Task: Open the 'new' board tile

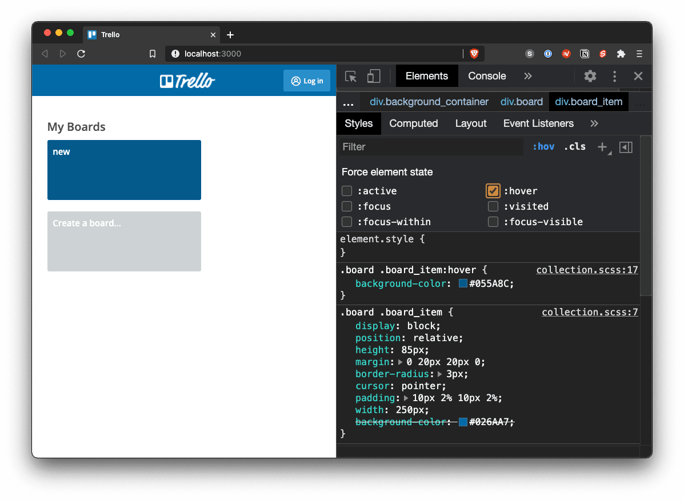Action: tap(125, 170)
